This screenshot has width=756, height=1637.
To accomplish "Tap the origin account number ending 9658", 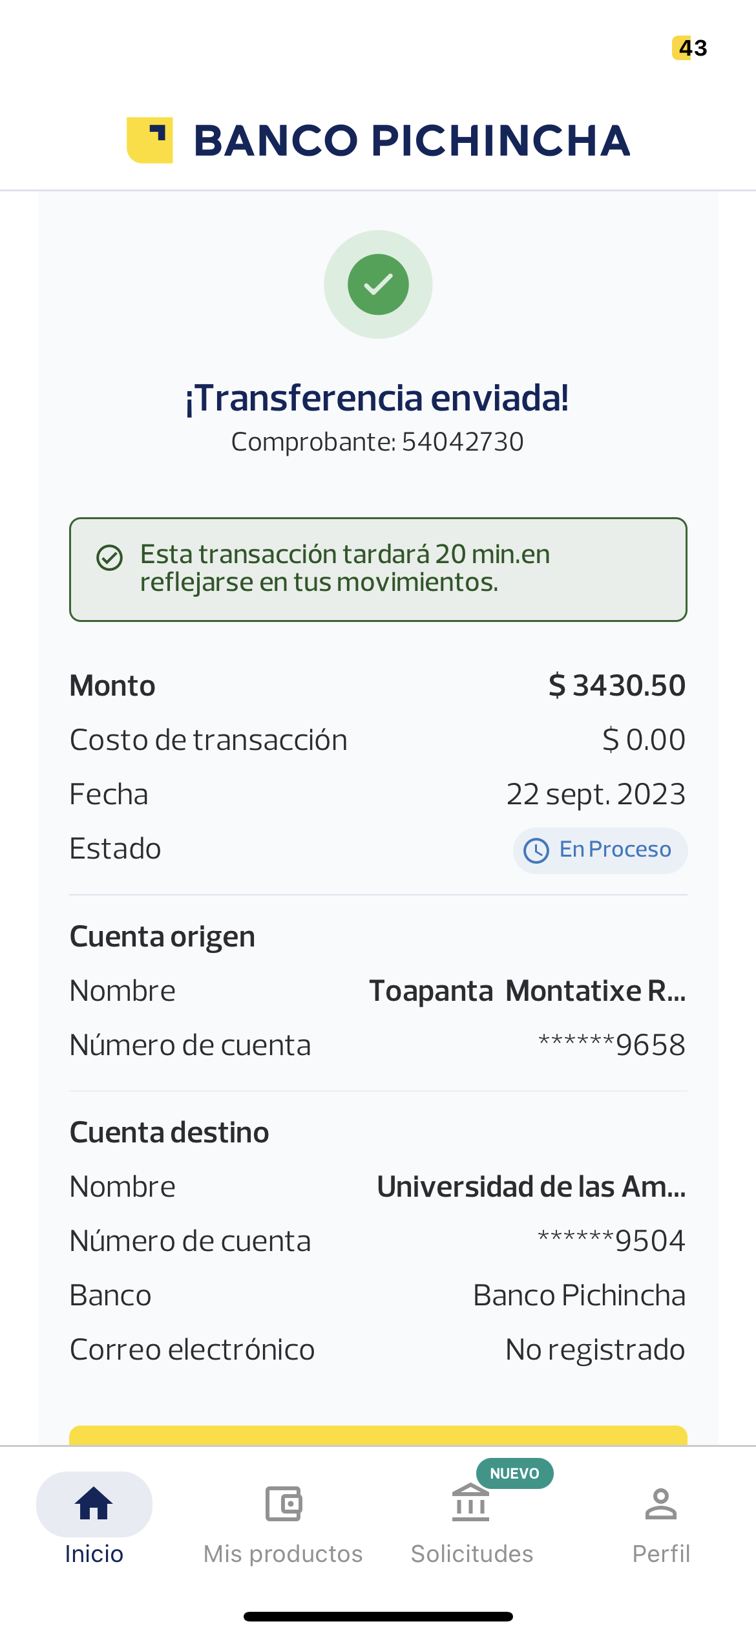I will (611, 1045).
